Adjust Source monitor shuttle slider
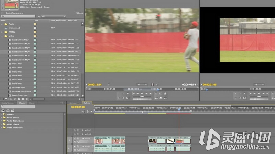Screen dimensions: 275x154 tap(142, 97)
